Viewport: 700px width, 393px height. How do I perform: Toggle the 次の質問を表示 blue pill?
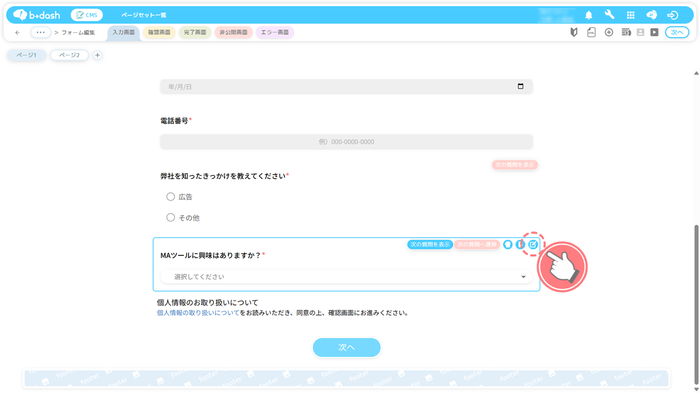click(x=430, y=245)
